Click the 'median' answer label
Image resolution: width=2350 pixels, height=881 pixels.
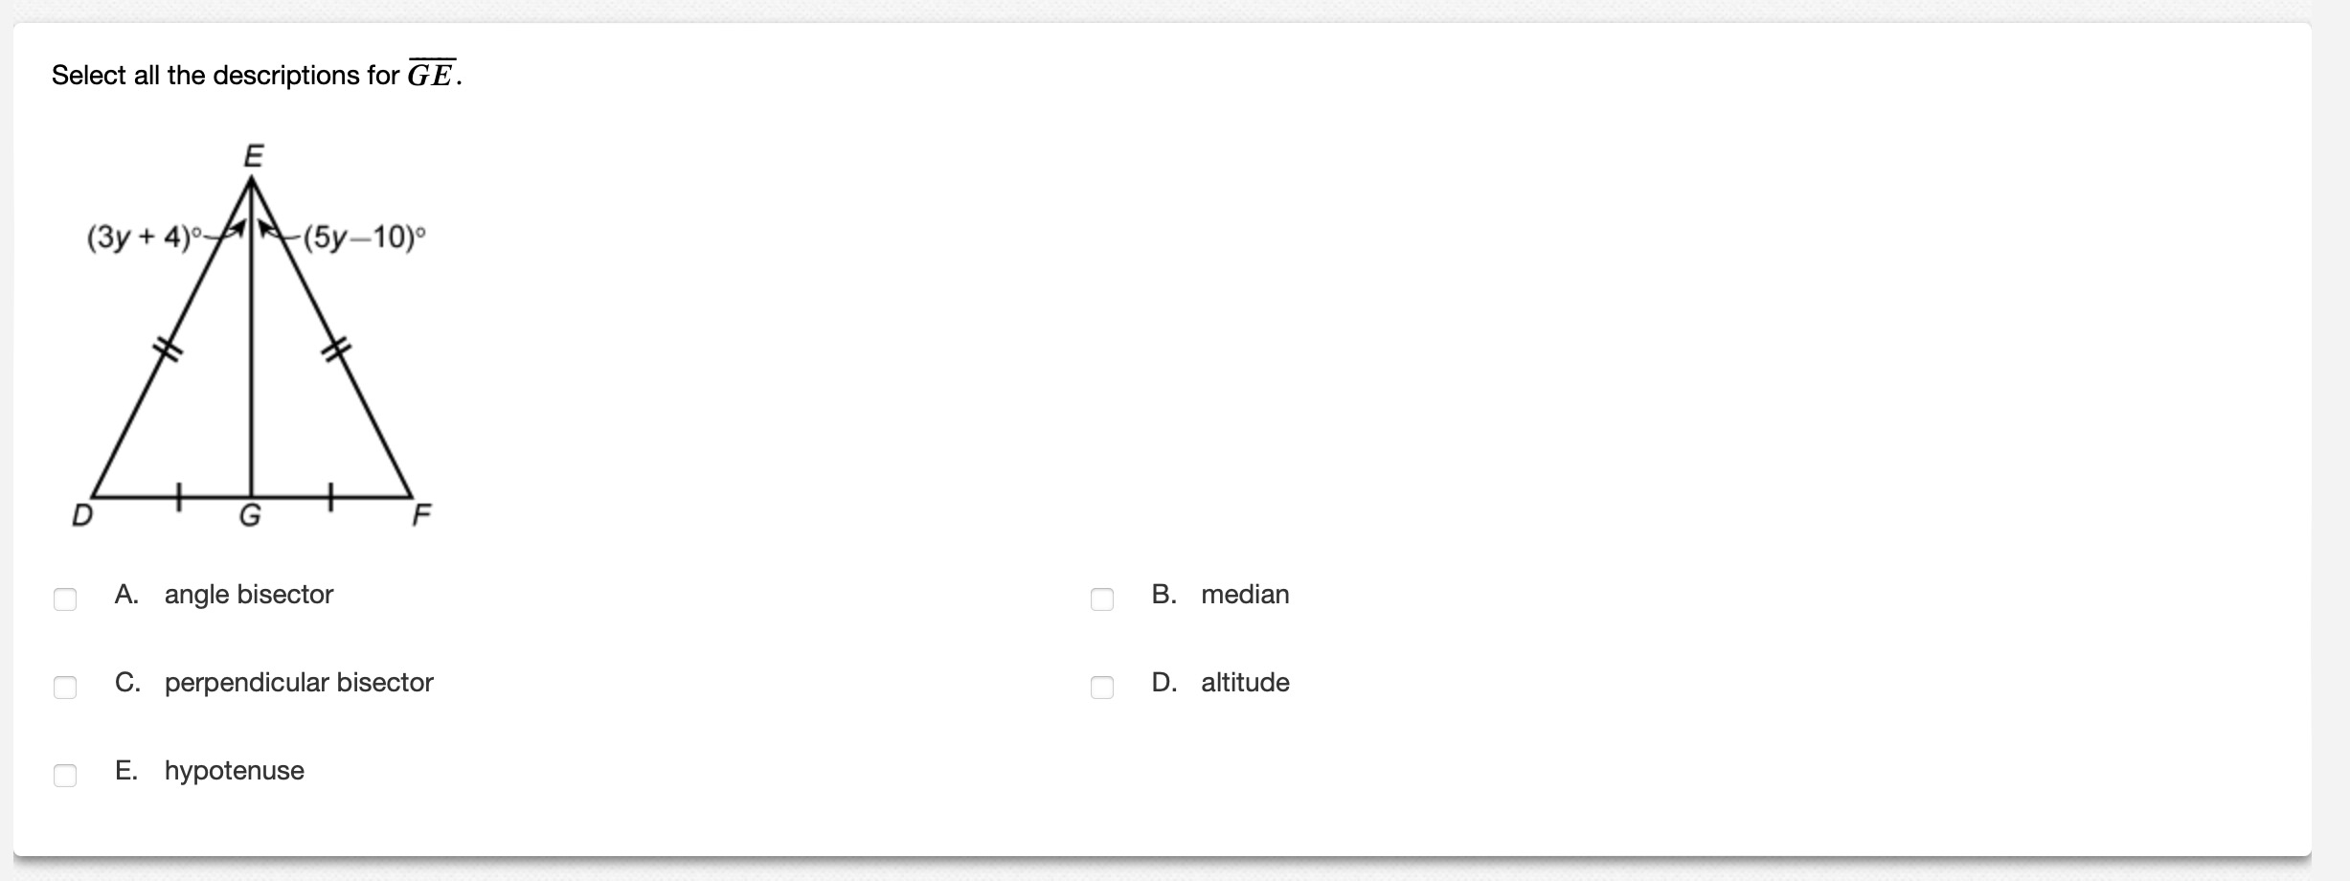[x=1245, y=595]
